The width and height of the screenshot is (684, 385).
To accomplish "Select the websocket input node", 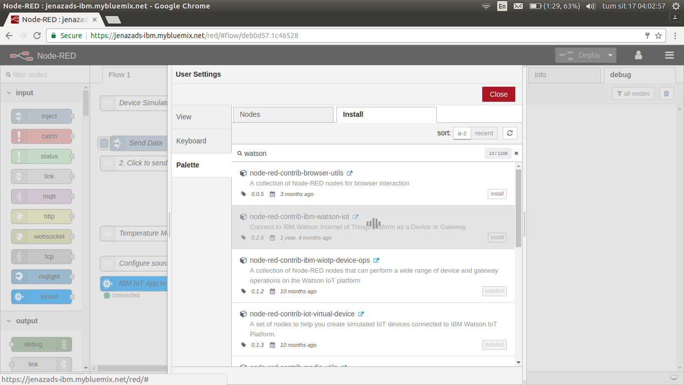I will (42, 237).
